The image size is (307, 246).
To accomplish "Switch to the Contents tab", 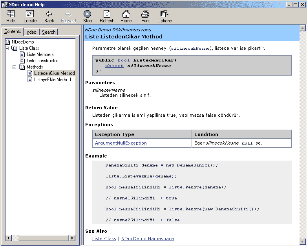I will (13, 31).
